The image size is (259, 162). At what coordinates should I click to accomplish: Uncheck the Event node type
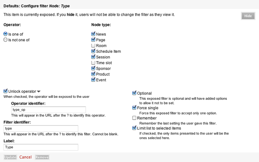click(93, 80)
